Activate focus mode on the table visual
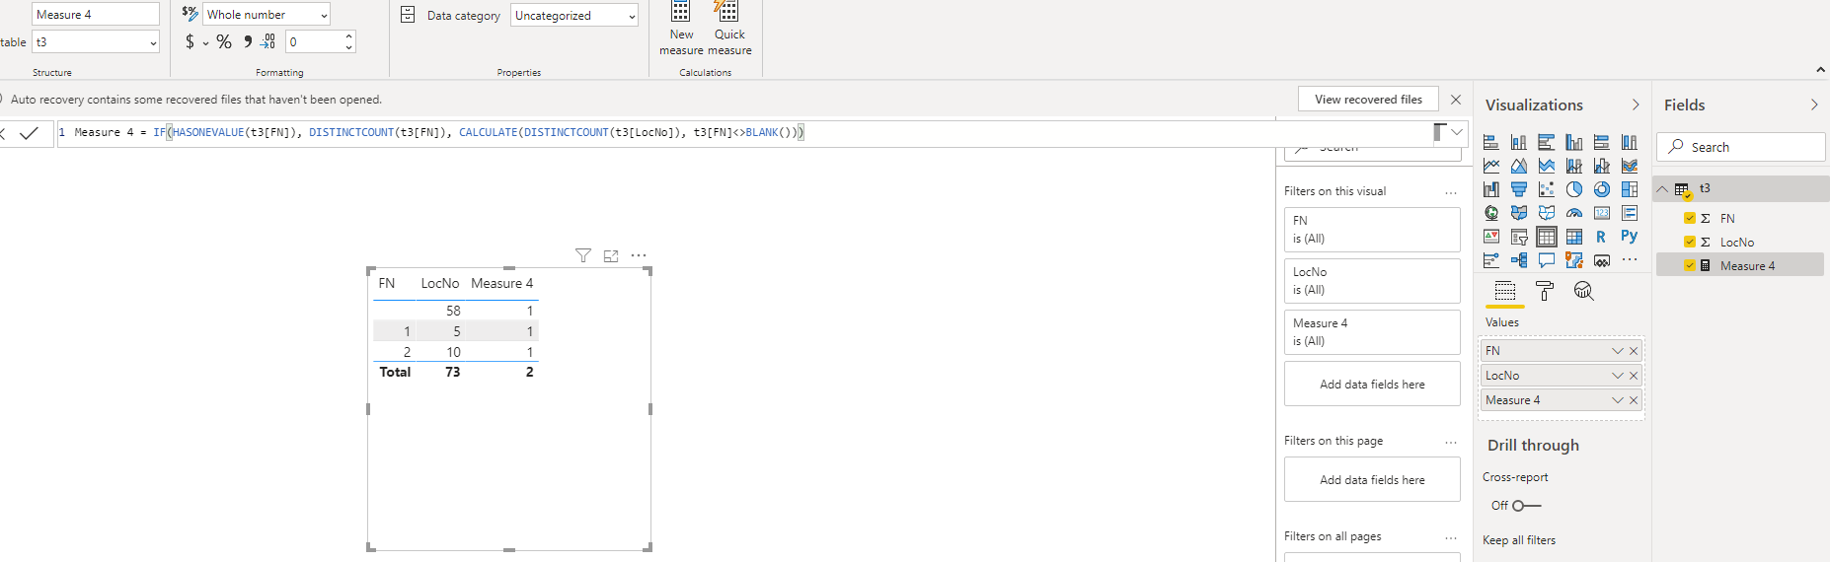 click(x=611, y=255)
